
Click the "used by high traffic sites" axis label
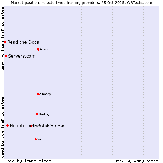[x=2, y=39]
